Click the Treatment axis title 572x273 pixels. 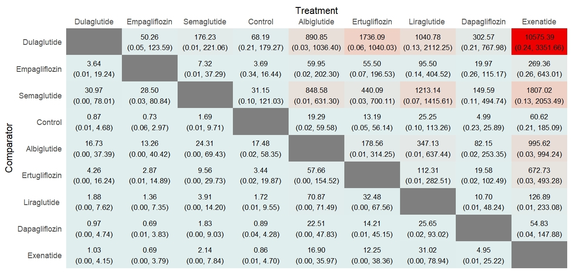[316, 10]
